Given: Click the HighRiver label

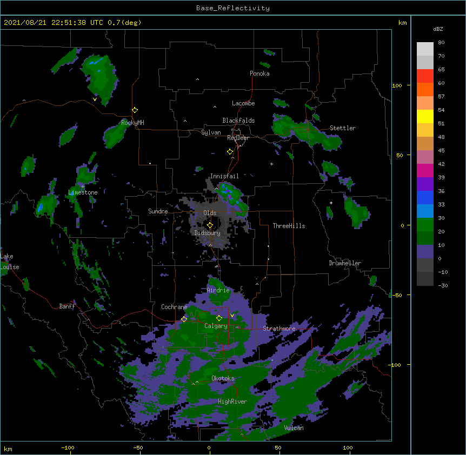Looking at the screenshot, I should (232, 402).
